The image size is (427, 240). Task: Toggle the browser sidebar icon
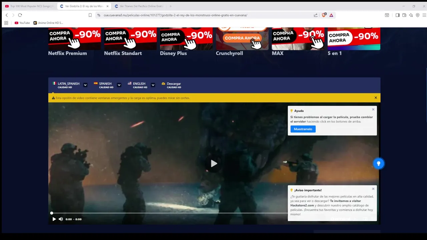(397, 15)
